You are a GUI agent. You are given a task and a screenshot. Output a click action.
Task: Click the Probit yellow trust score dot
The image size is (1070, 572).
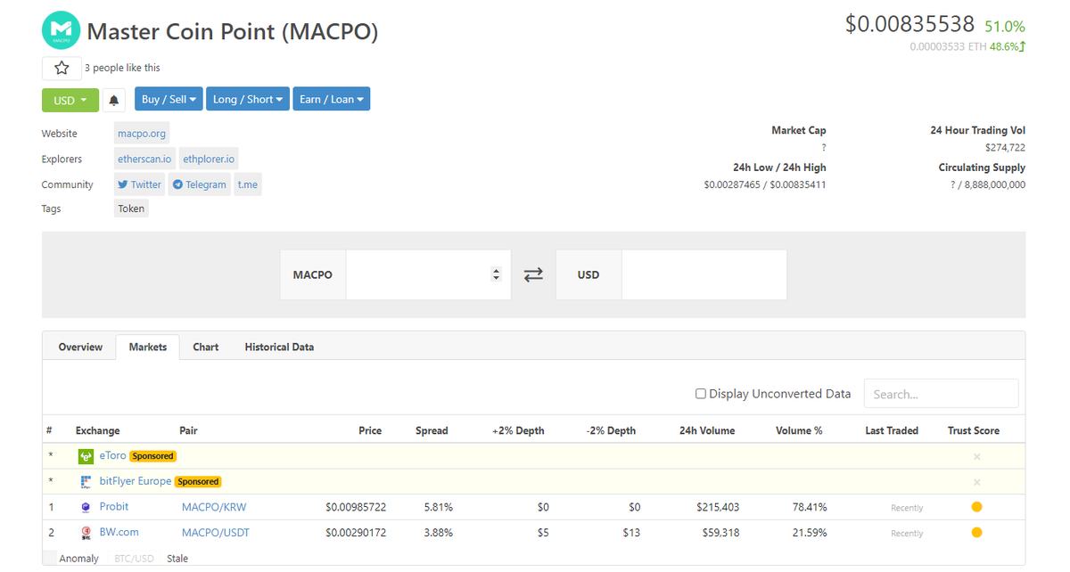(976, 507)
